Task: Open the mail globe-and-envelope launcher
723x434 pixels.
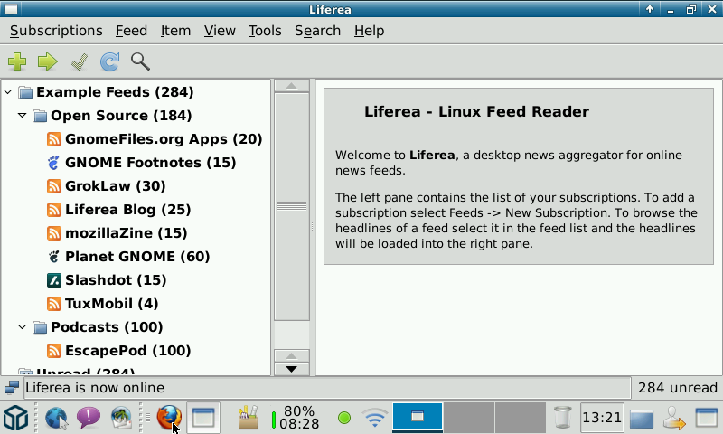Action: (x=121, y=418)
